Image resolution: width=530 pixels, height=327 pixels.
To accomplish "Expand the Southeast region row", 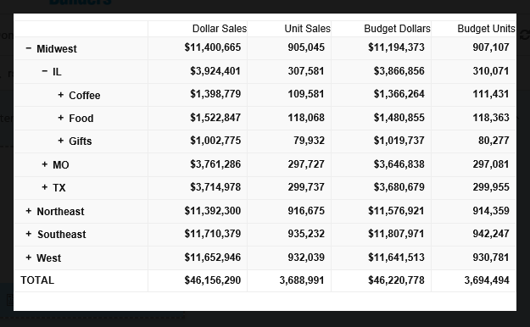I will (x=28, y=234).
